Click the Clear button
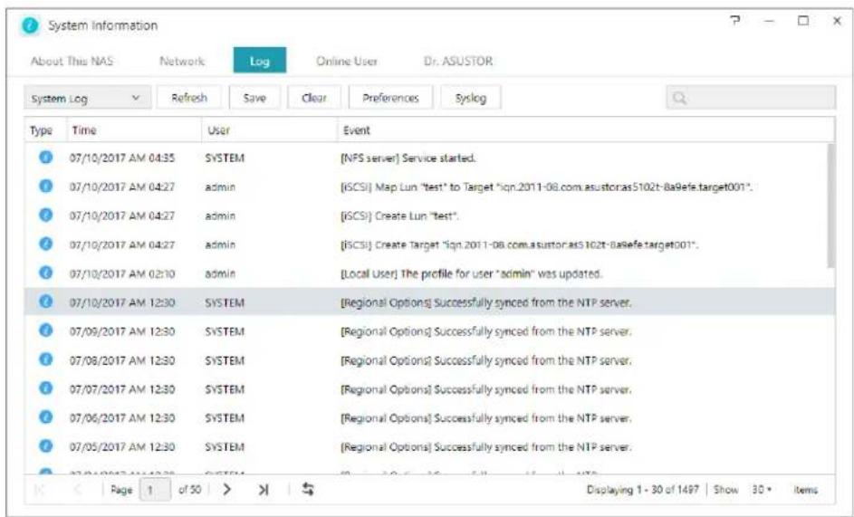The width and height of the screenshot is (854, 517). click(314, 98)
